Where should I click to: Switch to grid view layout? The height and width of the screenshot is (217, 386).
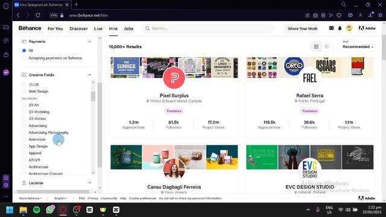(x=316, y=46)
